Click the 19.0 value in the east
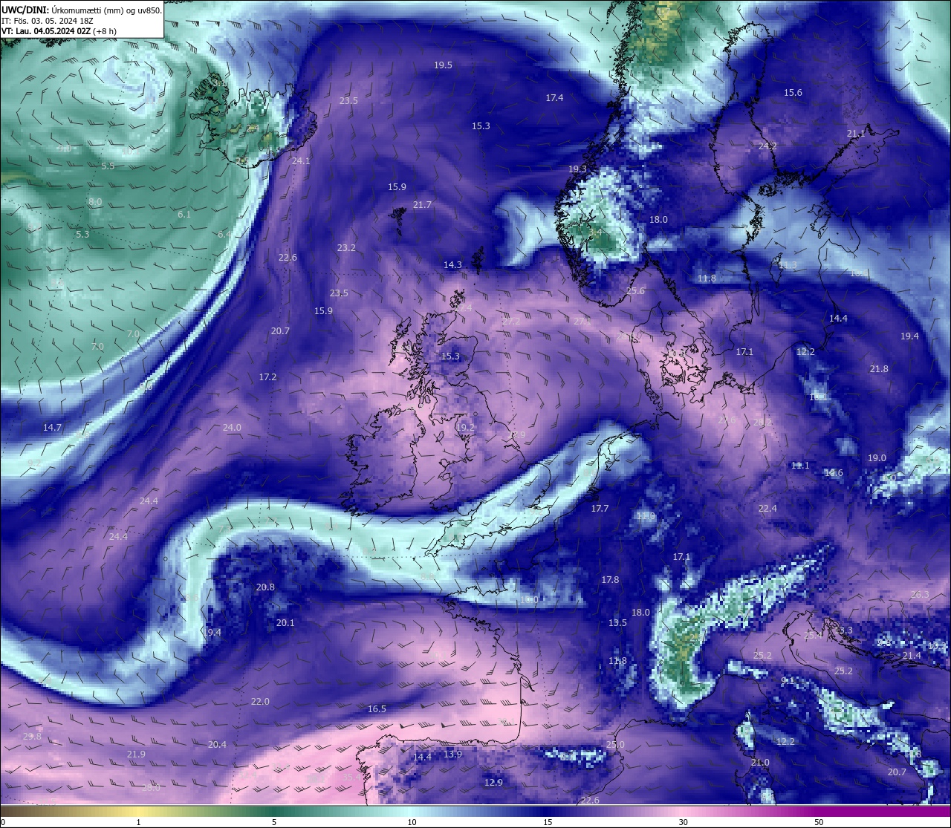The width and height of the screenshot is (951, 828). [877, 458]
